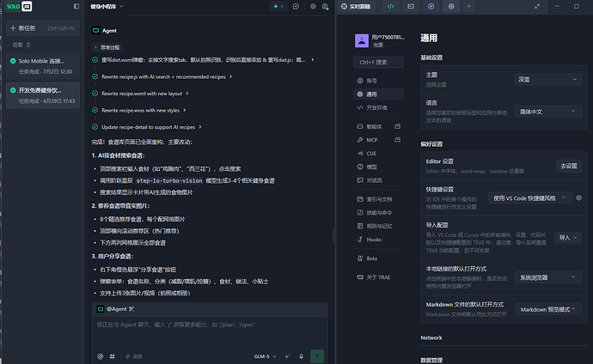Viewport: 593px width, 364px height.
Task: Open 规则与记忆 settings item
Action: point(378,226)
